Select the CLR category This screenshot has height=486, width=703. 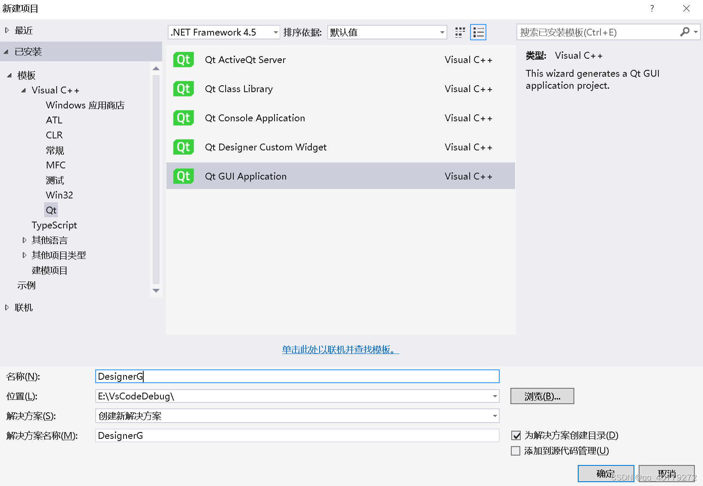(54, 135)
